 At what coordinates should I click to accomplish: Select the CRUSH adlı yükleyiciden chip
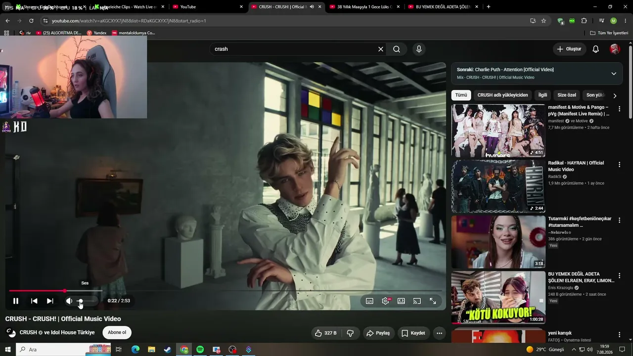[502, 95]
